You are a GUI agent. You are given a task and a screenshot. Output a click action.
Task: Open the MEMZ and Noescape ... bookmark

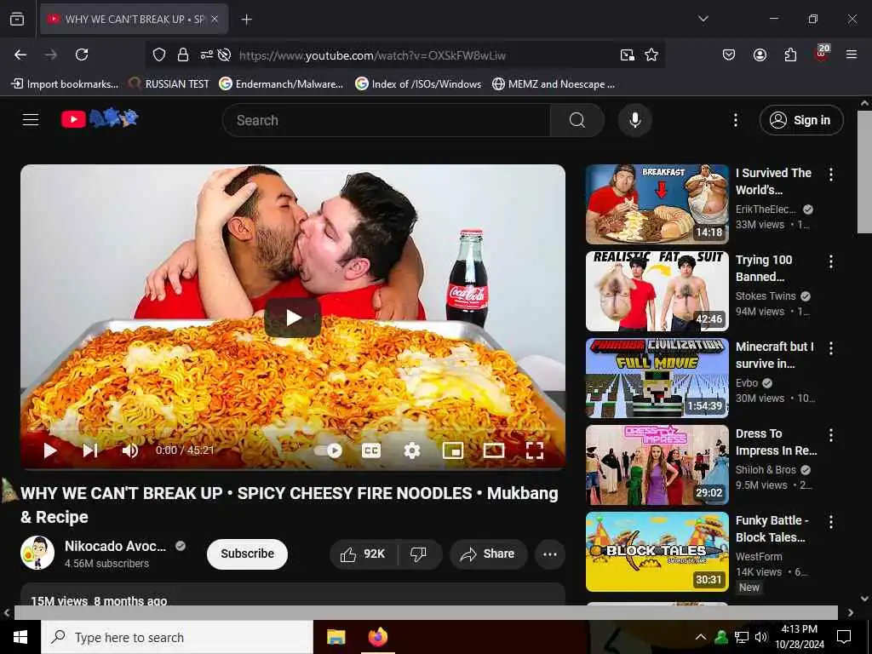(x=554, y=84)
